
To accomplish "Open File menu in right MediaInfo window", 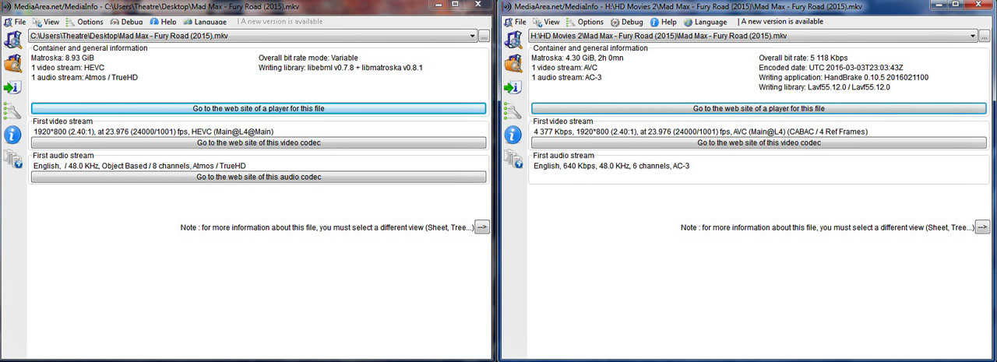I will click(x=514, y=22).
